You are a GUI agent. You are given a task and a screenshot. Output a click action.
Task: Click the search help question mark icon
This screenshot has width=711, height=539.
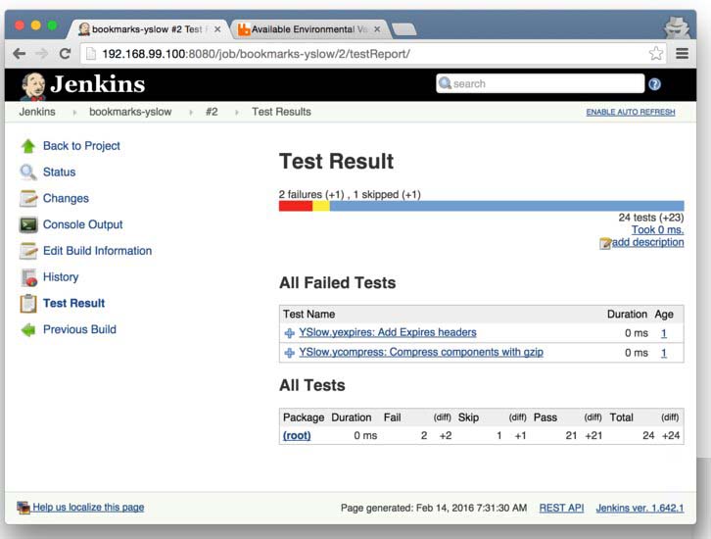(x=654, y=84)
